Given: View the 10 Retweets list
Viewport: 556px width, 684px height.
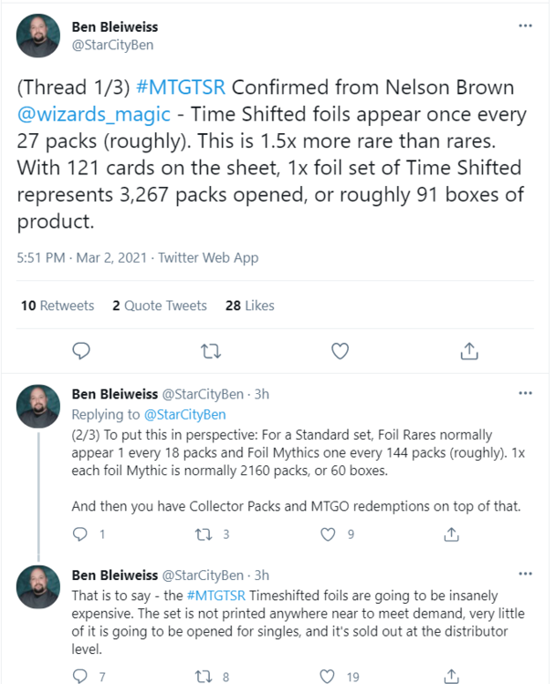Looking at the screenshot, I should [x=58, y=306].
